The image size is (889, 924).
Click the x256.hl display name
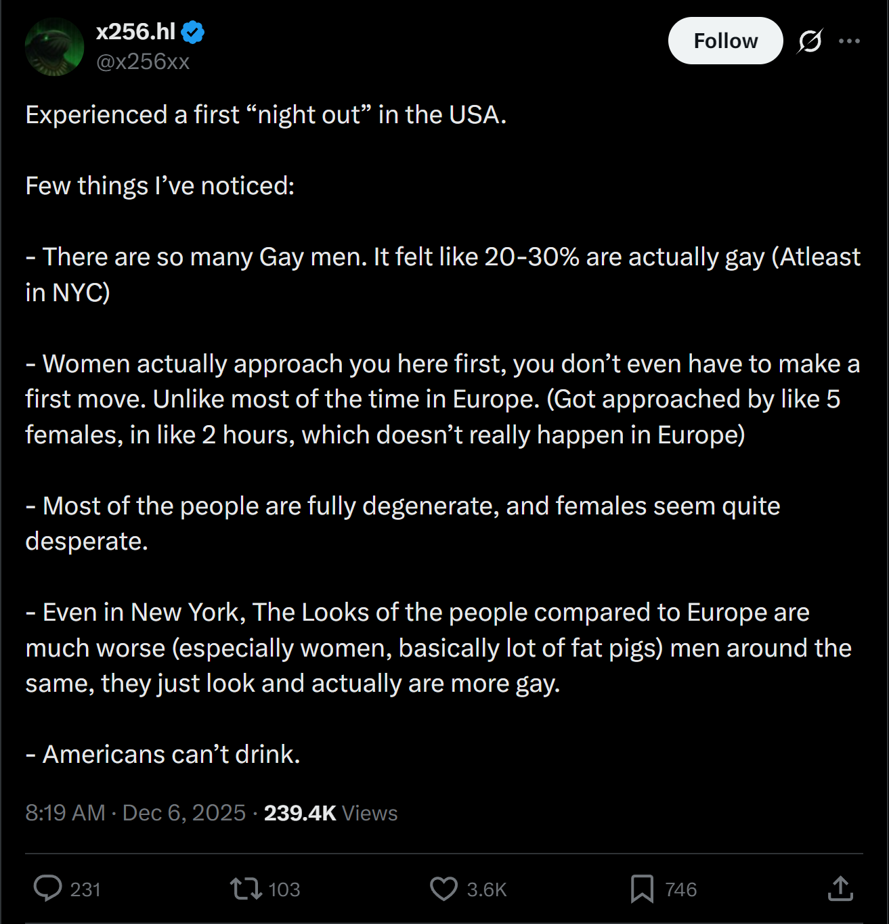tap(135, 32)
